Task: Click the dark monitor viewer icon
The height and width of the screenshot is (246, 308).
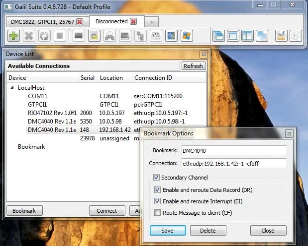Action: 125,36
